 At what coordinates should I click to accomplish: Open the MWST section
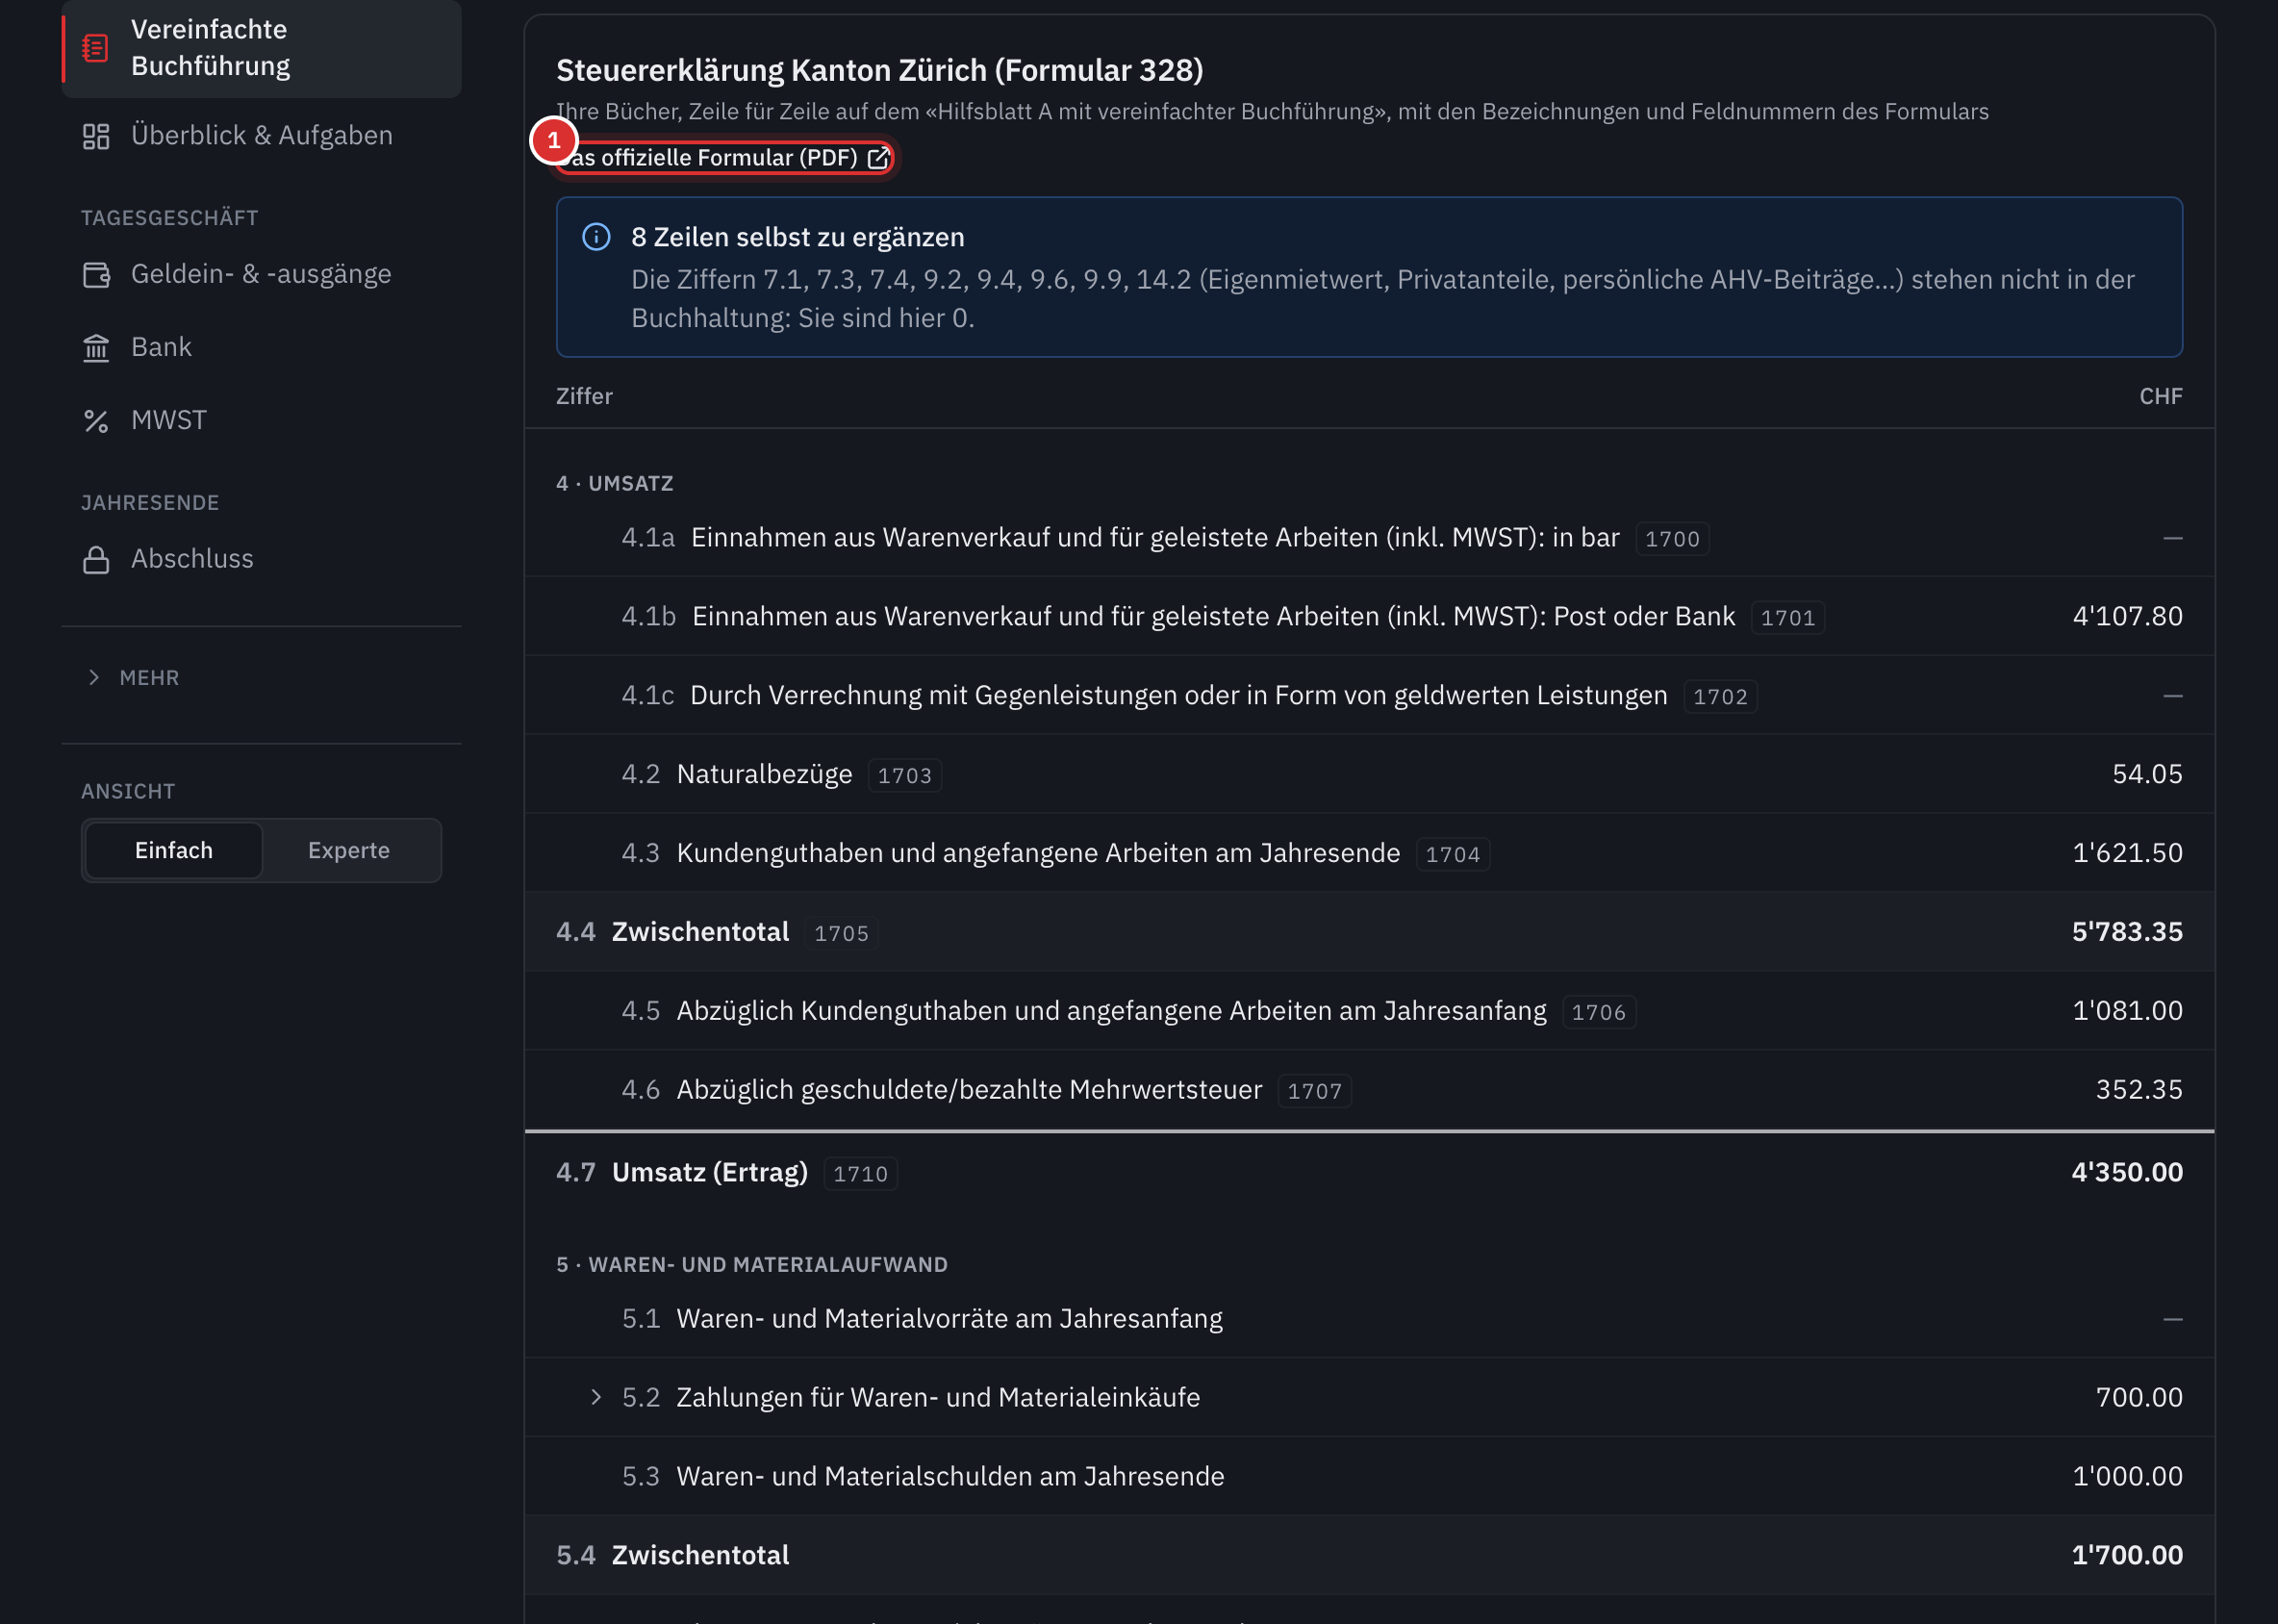[261, 420]
